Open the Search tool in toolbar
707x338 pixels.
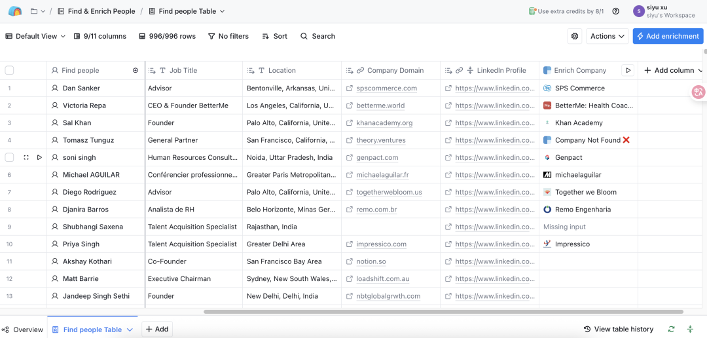[x=317, y=37]
